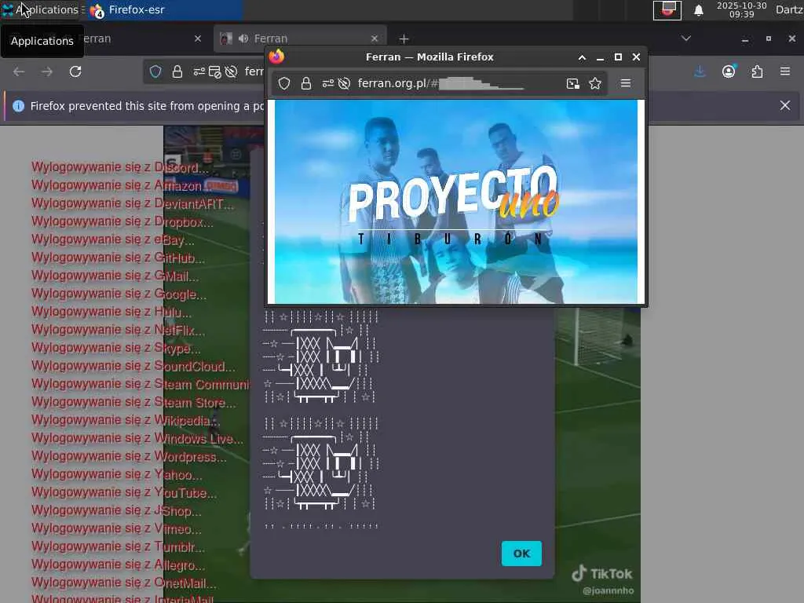Click 'Wylogowywanie się z GMail...' text
804x603 pixels.
(115, 276)
